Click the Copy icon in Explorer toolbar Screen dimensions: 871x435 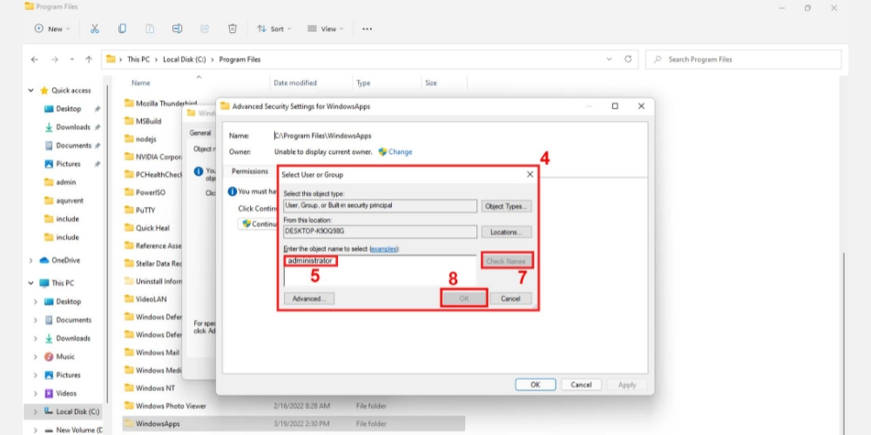[123, 29]
